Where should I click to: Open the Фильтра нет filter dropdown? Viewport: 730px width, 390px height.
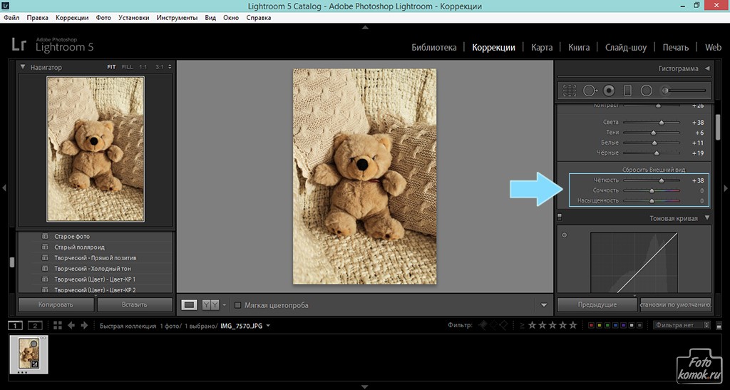pyautogui.click(x=682, y=325)
